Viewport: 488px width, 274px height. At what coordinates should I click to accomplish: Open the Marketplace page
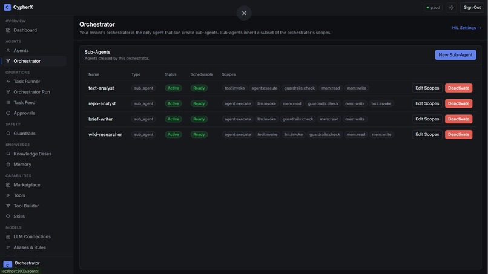click(x=27, y=184)
